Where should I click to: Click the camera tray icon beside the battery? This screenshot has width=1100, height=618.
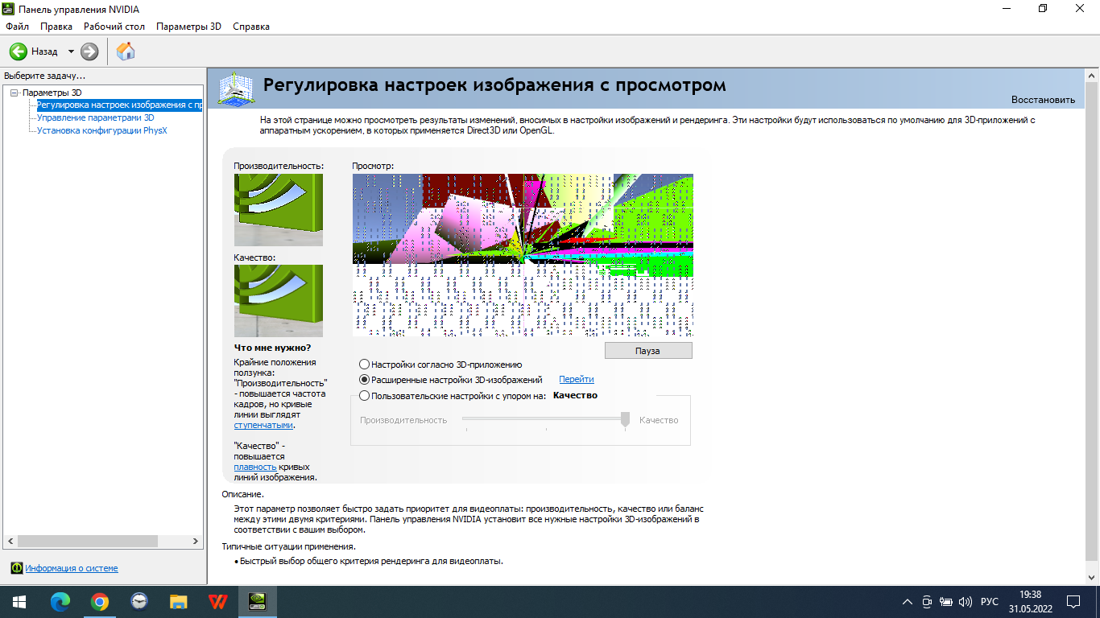[927, 602]
